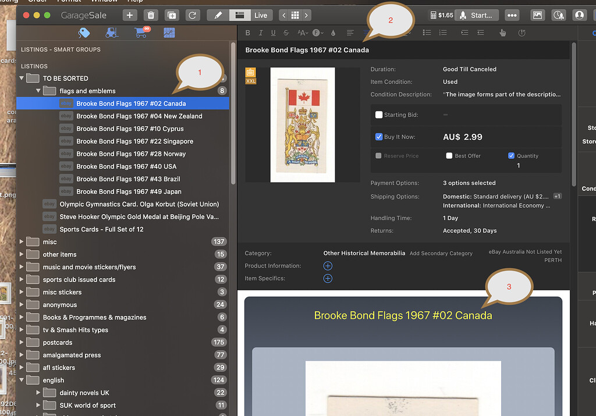Collapse the TO BE SORTED folder
Image resolution: width=596 pixels, height=416 pixels.
point(22,79)
